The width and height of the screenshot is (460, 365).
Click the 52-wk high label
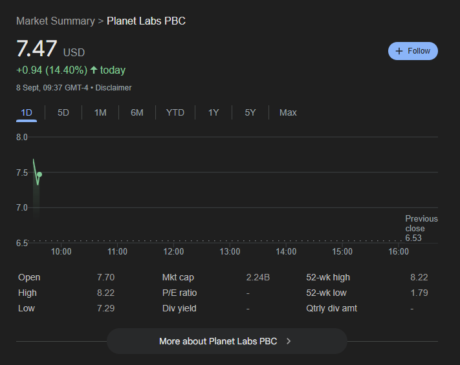click(328, 277)
